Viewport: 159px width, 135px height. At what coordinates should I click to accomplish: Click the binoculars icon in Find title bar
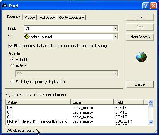tap(5, 6)
